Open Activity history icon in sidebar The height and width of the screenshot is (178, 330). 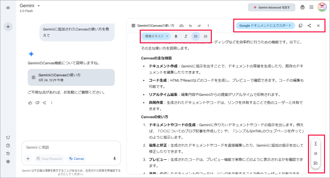click(x=8, y=153)
